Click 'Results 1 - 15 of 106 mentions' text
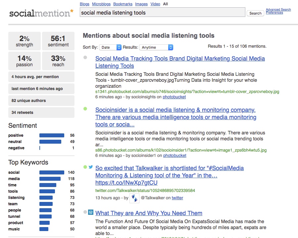This screenshot has height=238, width=298. pyautogui.click(x=237, y=46)
